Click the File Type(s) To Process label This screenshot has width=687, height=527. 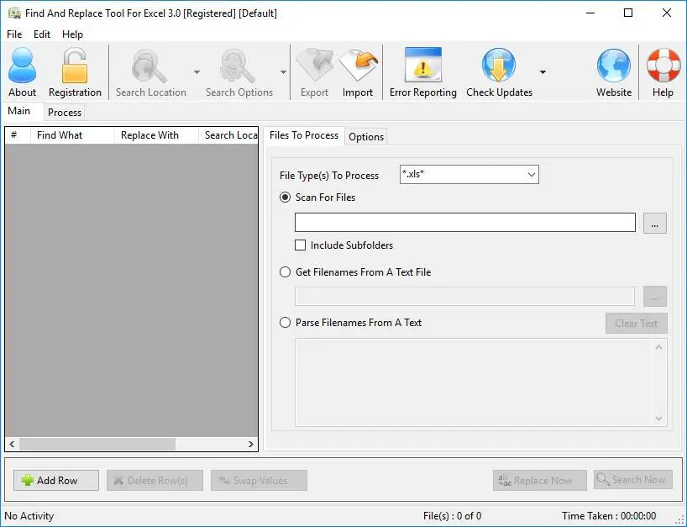tap(329, 176)
